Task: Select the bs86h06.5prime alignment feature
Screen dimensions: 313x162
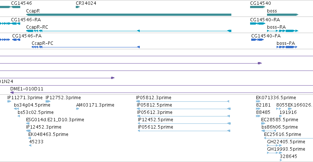Action: 269,131
